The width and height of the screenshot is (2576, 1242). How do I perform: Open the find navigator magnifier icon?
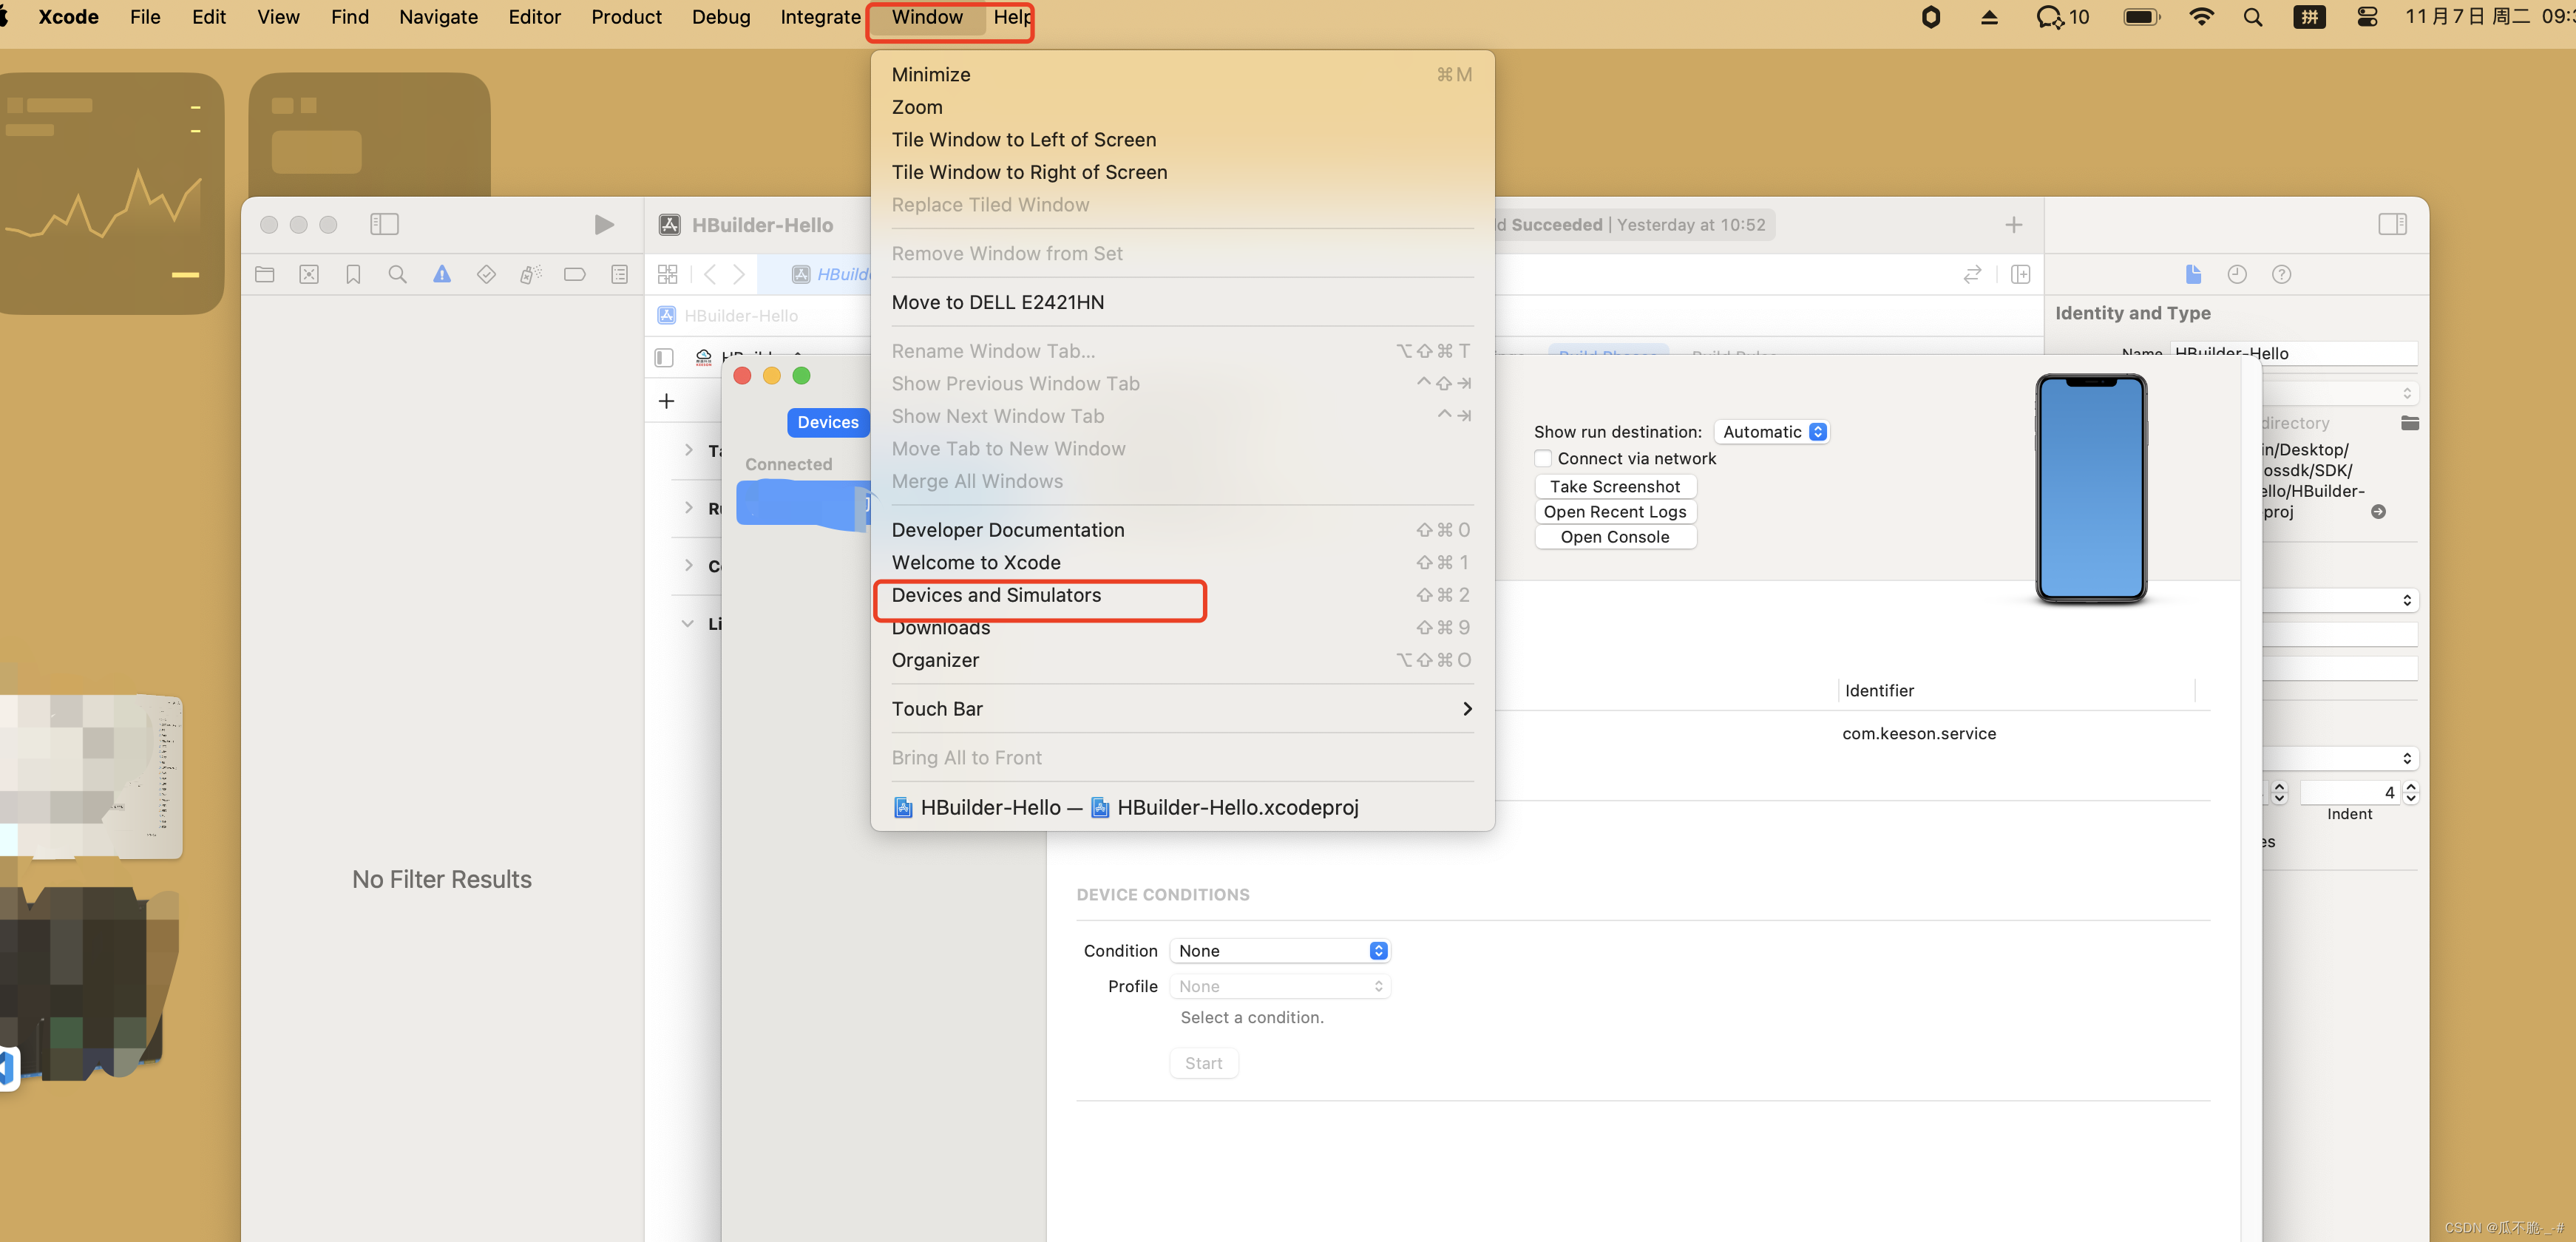coord(397,275)
